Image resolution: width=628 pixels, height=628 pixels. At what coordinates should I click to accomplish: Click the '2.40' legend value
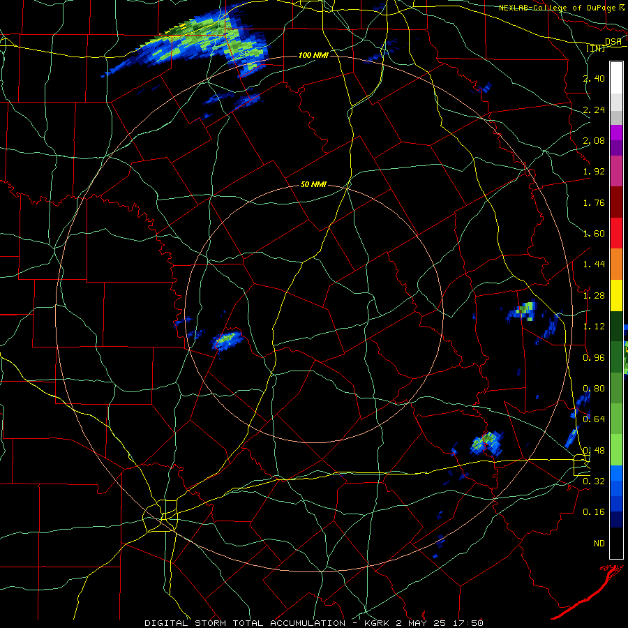[594, 78]
